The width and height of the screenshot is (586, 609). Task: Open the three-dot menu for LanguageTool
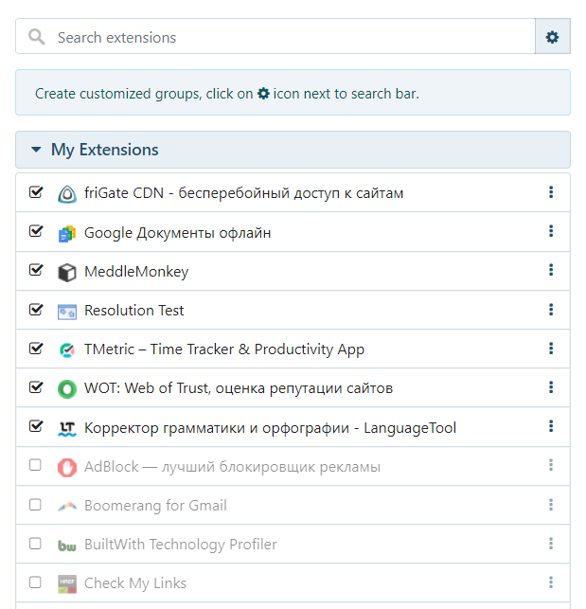tap(551, 426)
